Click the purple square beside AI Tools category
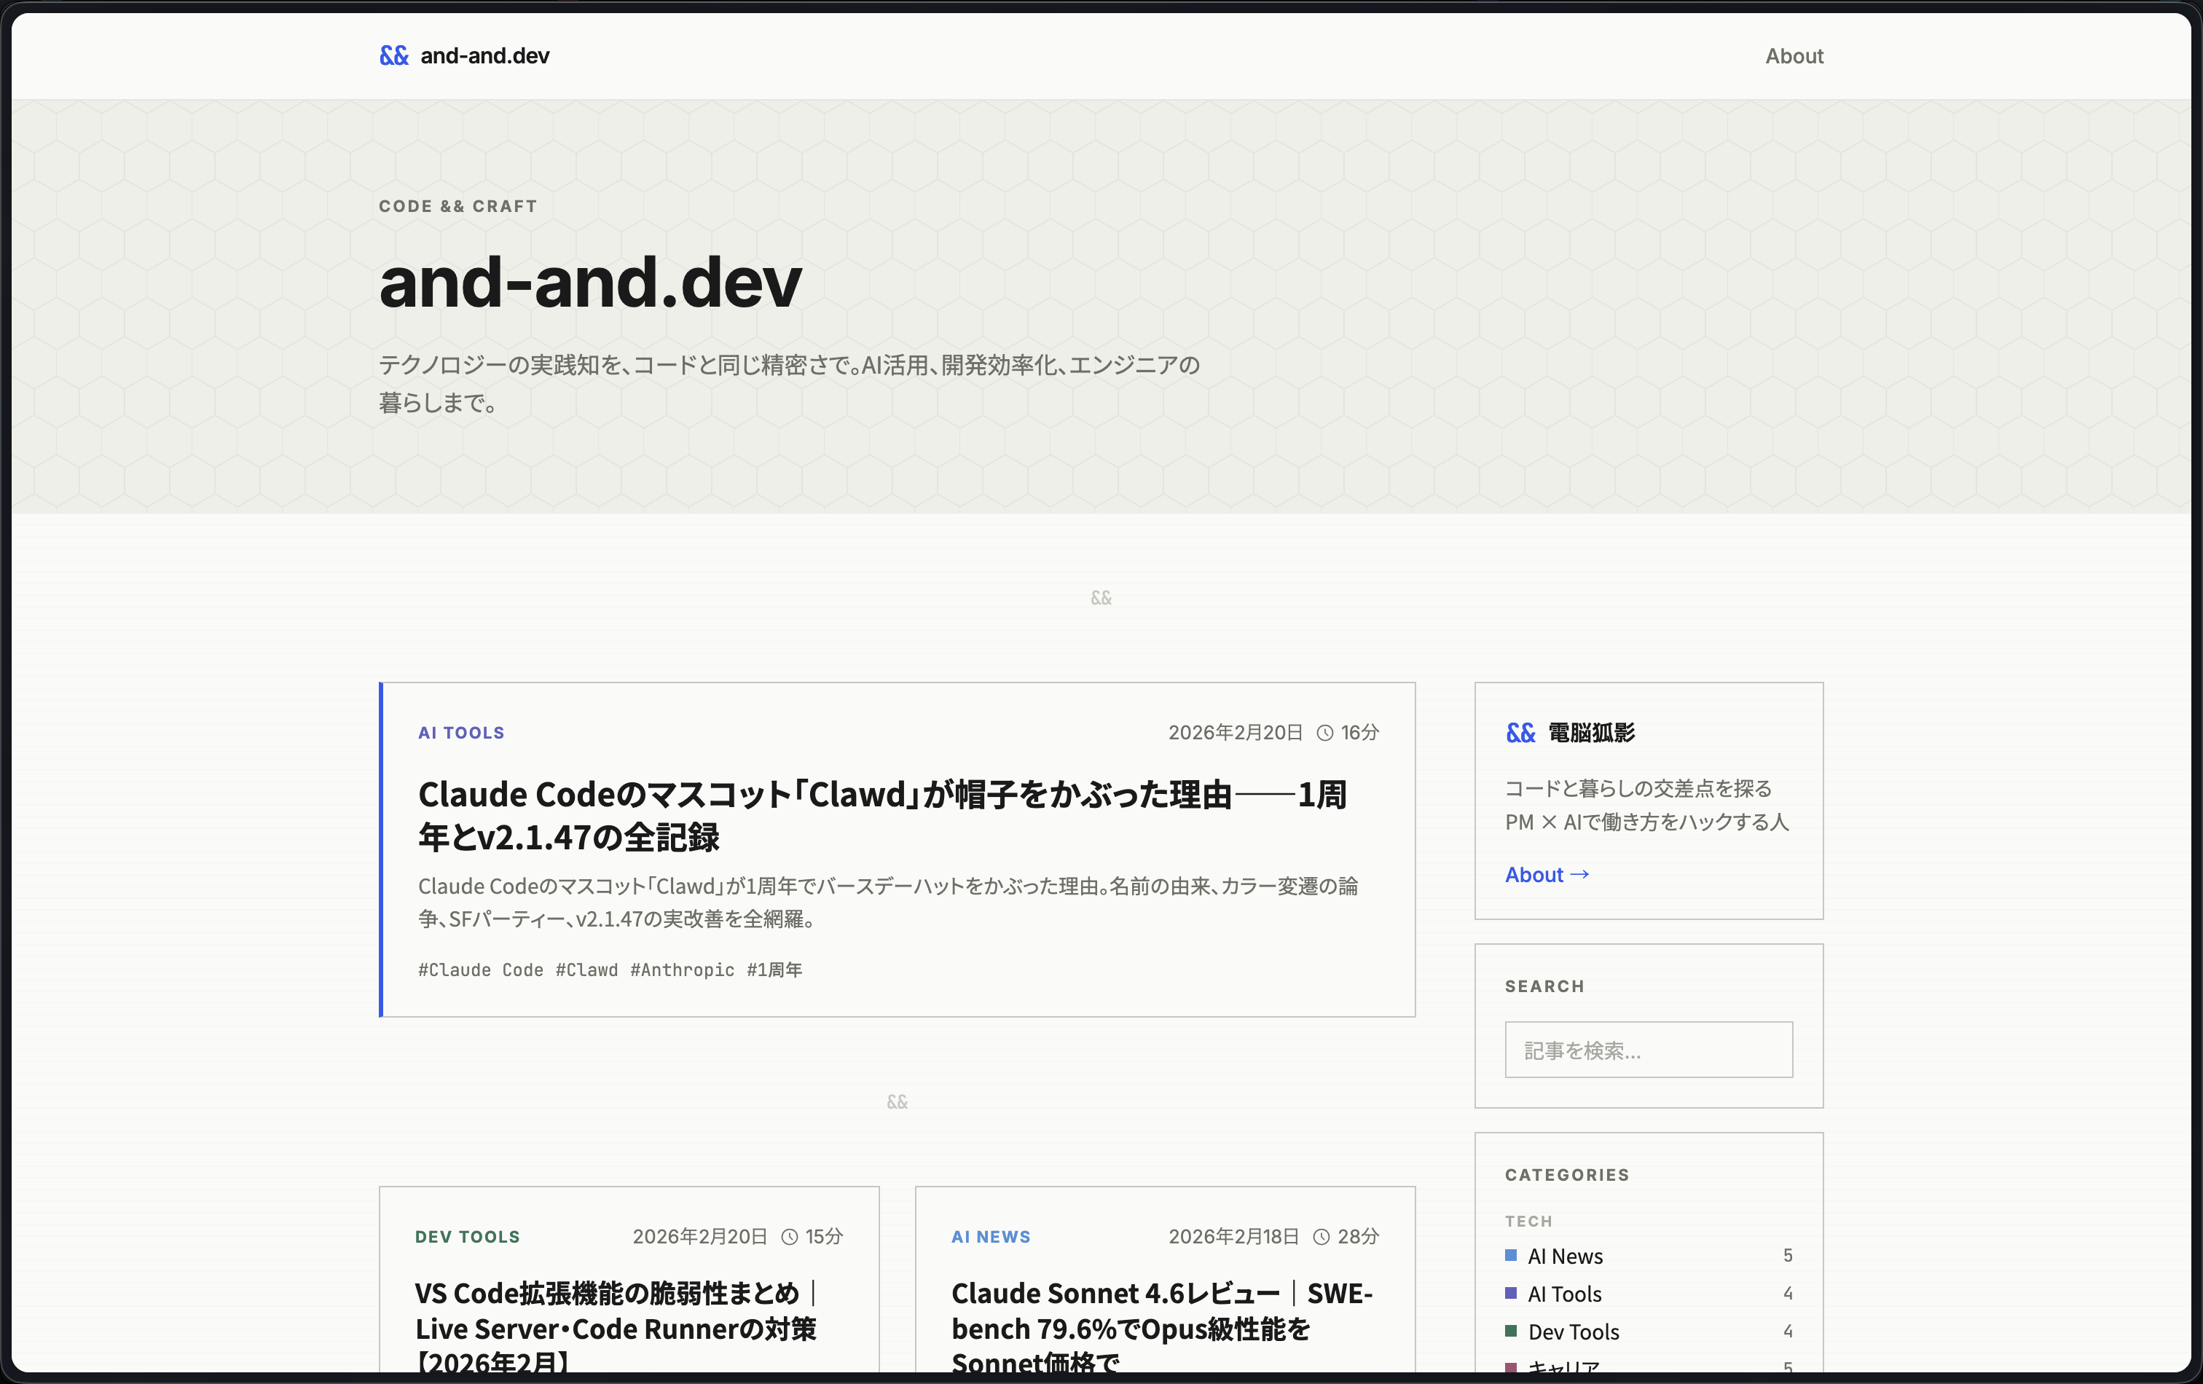Screen dimensions: 2203x1384 [1512, 1294]
